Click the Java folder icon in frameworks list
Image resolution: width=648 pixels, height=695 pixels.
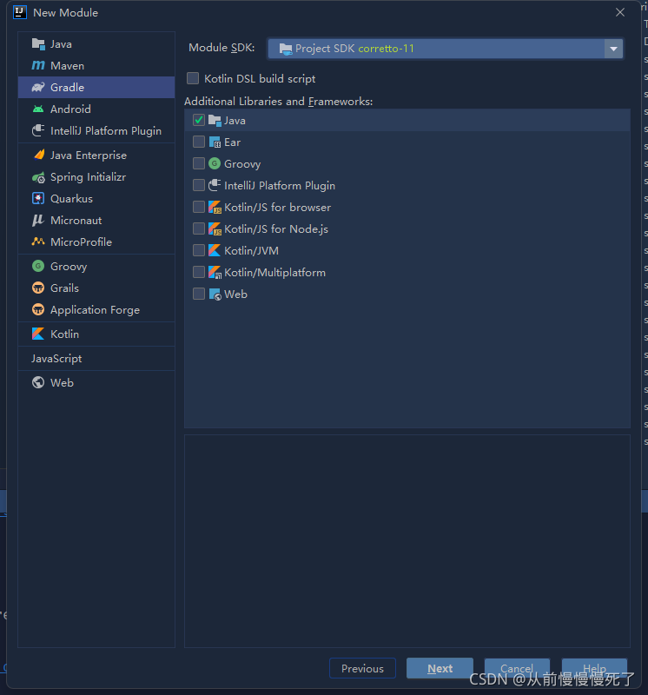[x=215, y=120]
